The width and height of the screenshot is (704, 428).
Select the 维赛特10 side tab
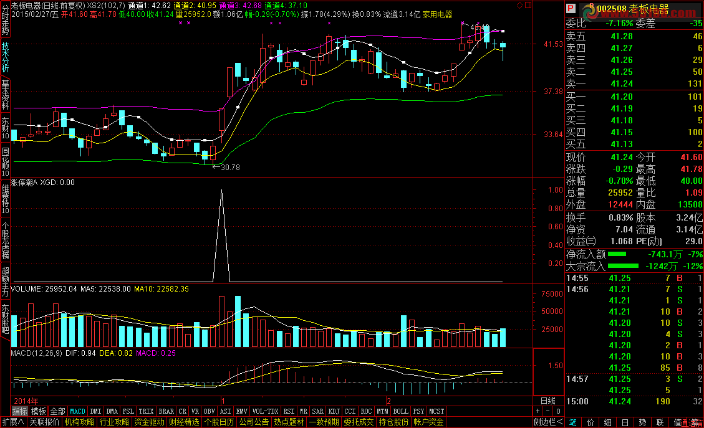(x=5, y=199)
